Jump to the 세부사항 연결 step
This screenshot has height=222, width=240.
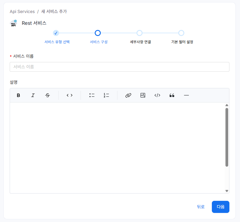pyautogui.click(x=140, y=33)
